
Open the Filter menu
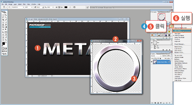(24, 4)
